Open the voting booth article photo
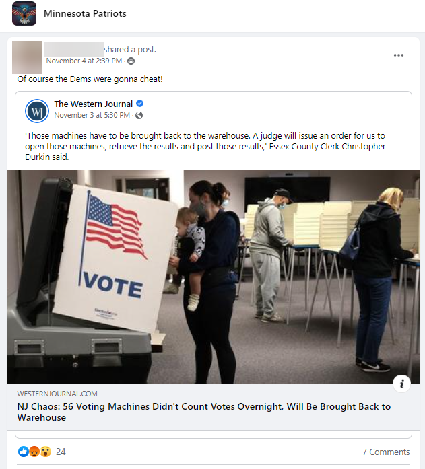 (x=214, y=277)
